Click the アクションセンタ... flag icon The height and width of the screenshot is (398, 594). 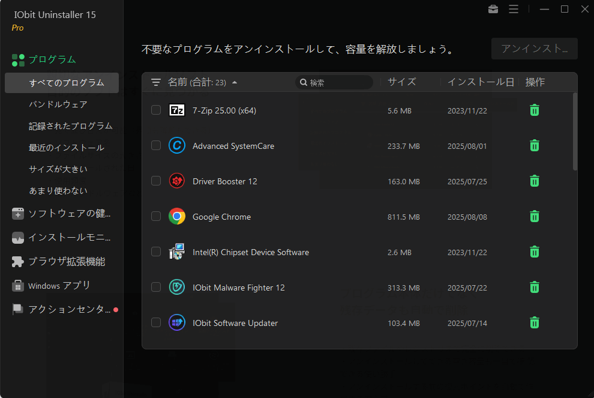coord(18,309)
